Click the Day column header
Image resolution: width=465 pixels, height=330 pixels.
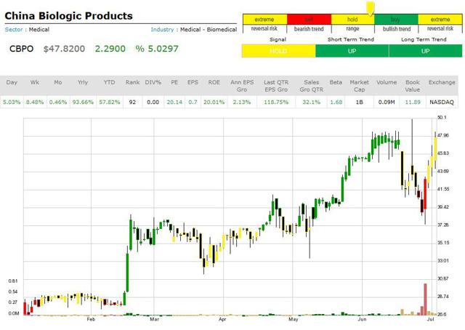[x=12, y=83]
